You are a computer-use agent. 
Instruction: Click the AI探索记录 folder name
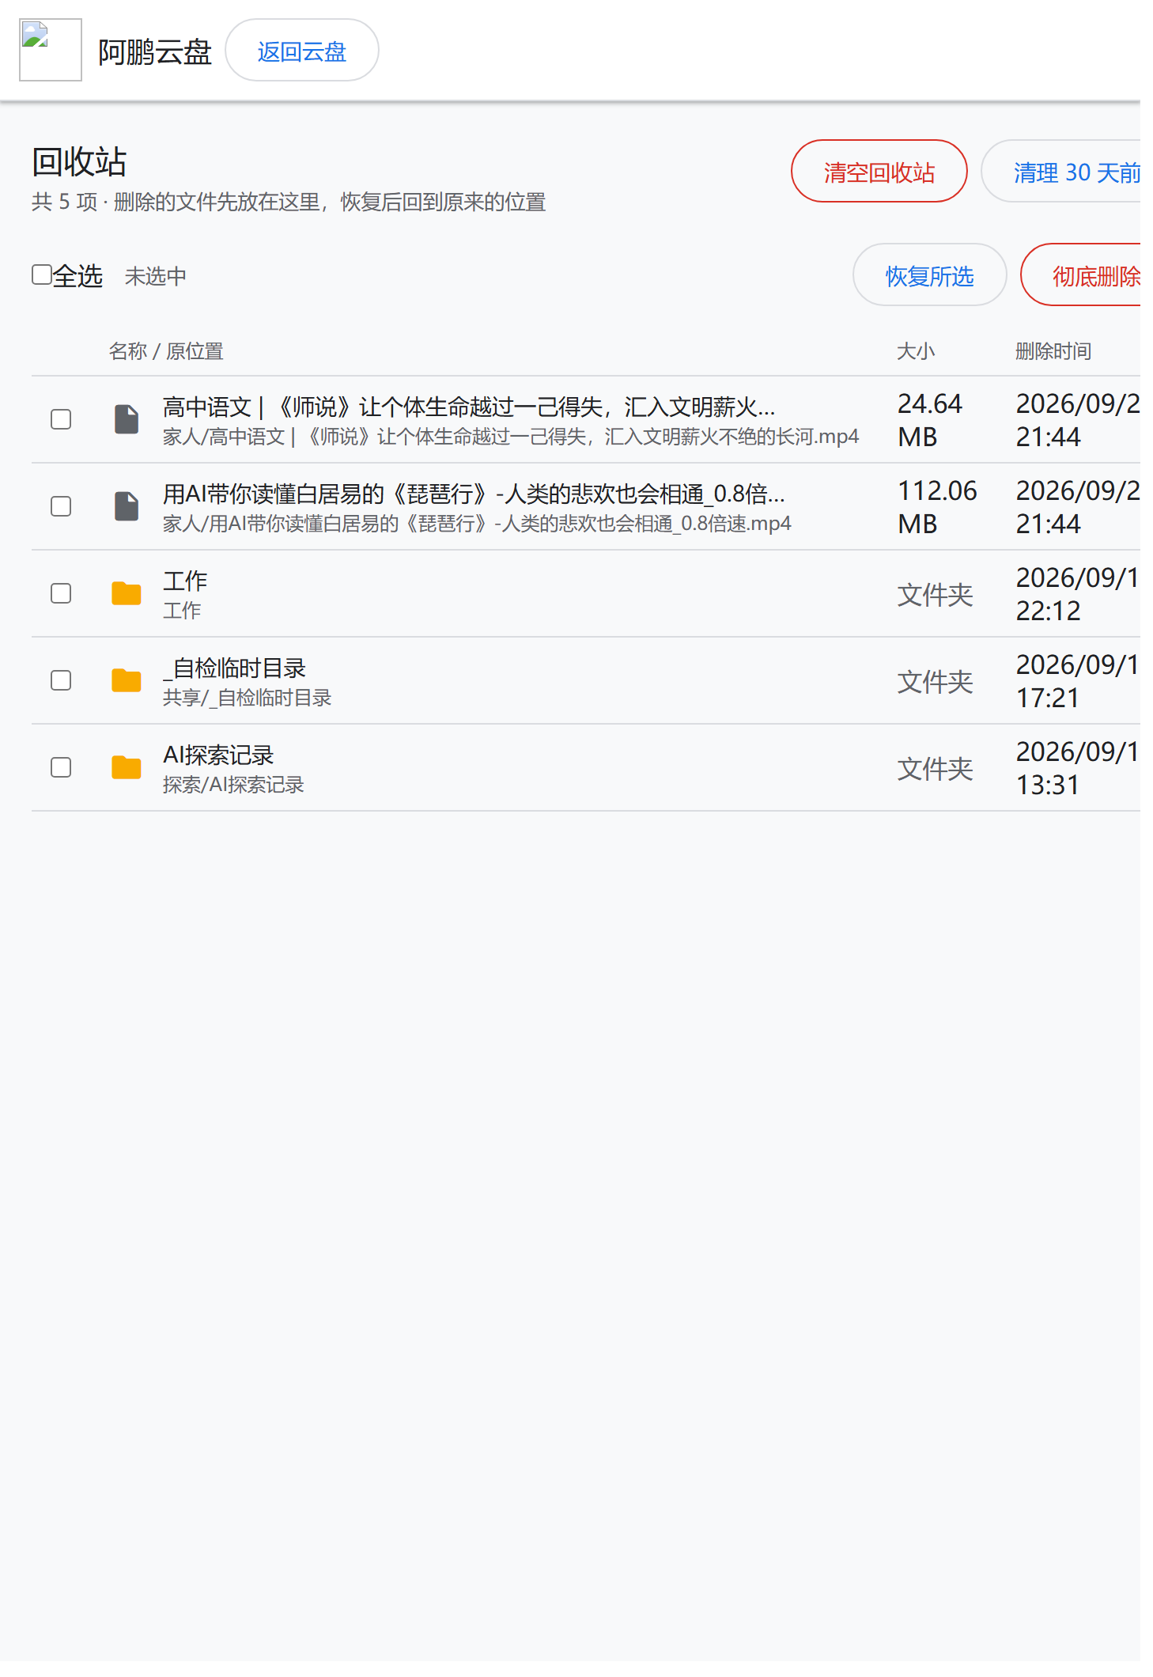[x=218, y=755]
